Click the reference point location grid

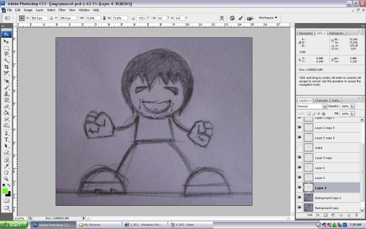22,18
